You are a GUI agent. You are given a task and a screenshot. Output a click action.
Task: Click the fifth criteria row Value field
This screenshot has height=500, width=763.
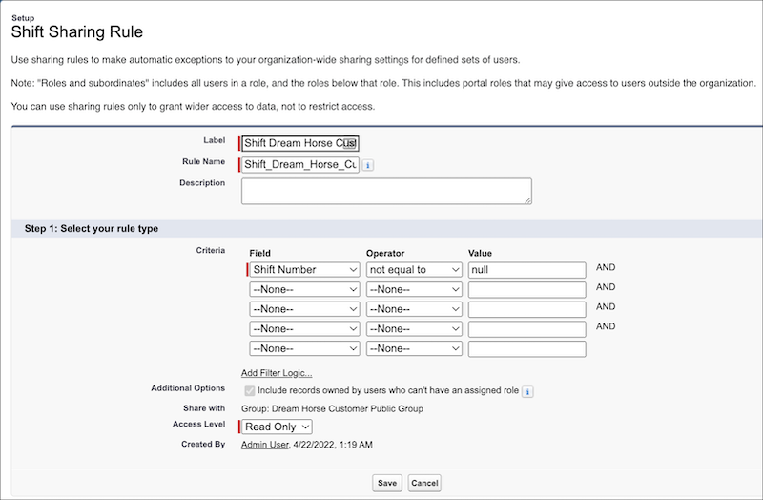pos(527,348)
